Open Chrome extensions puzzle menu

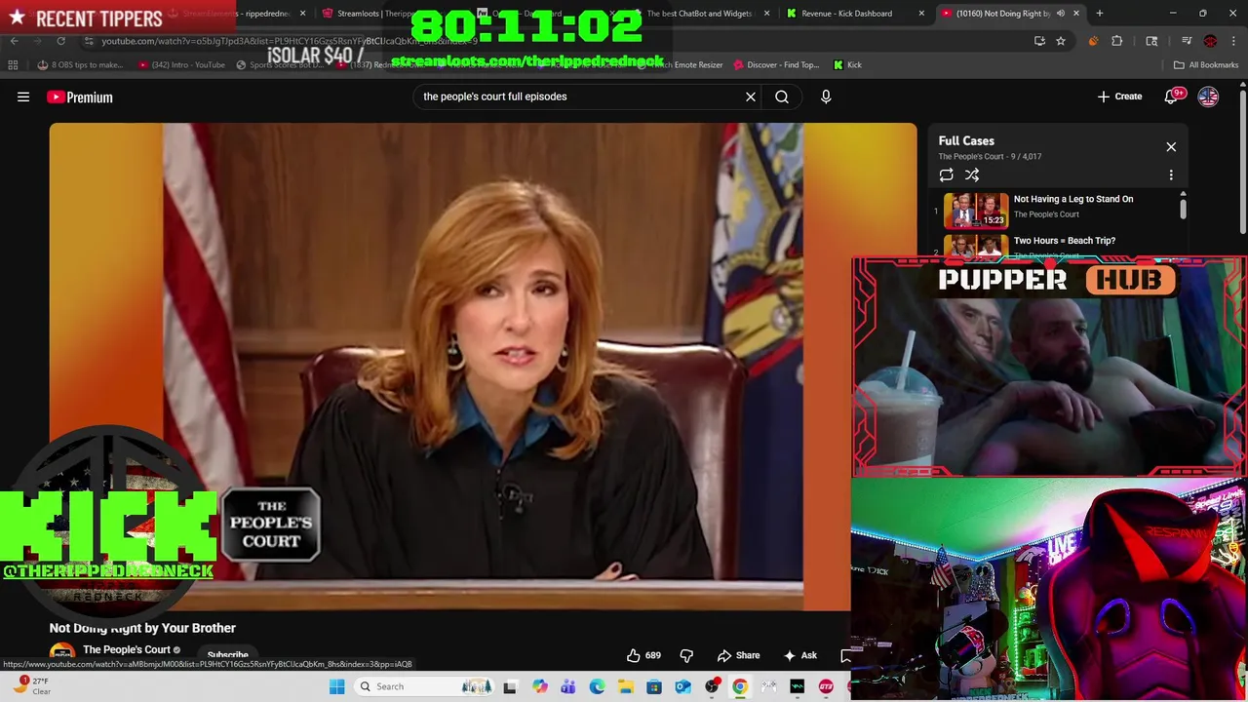click(x=1117, y=41)
